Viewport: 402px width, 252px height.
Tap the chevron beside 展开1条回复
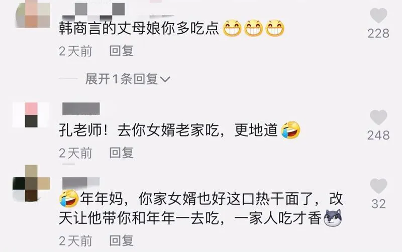(x=165, y=79)
